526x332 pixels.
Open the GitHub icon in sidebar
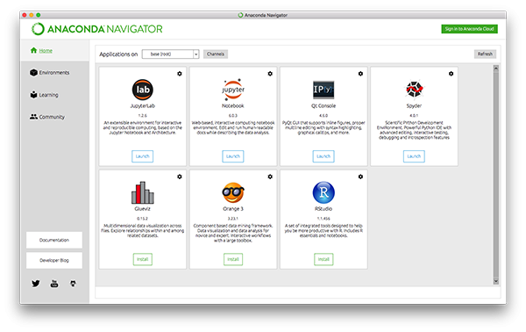[73, 284]
